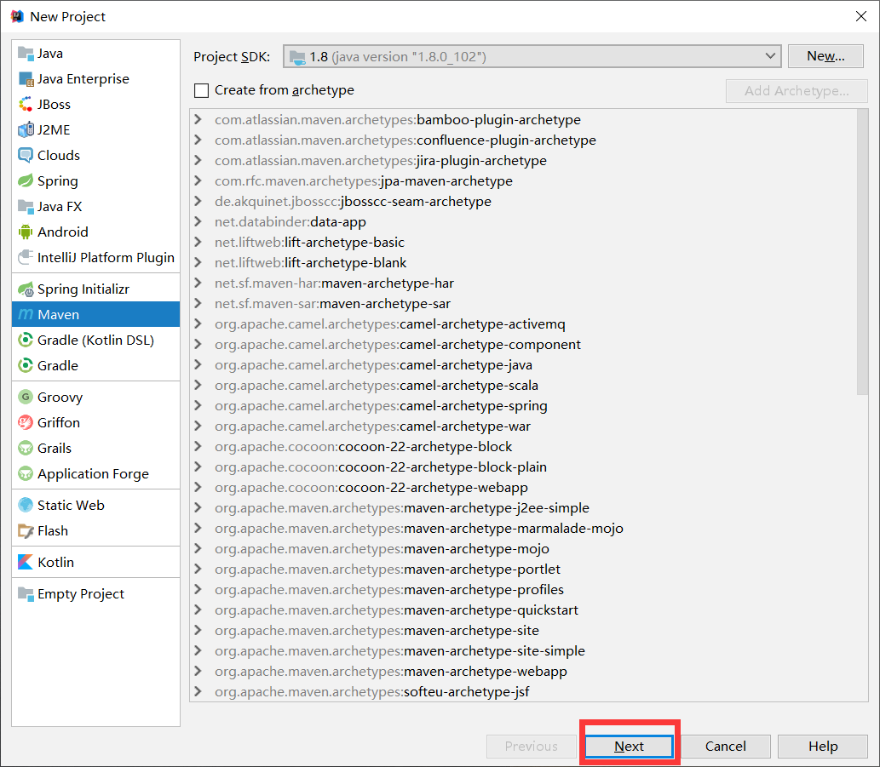Select Maven project type label
Screen dimensions: 880x767
point(59,314)
